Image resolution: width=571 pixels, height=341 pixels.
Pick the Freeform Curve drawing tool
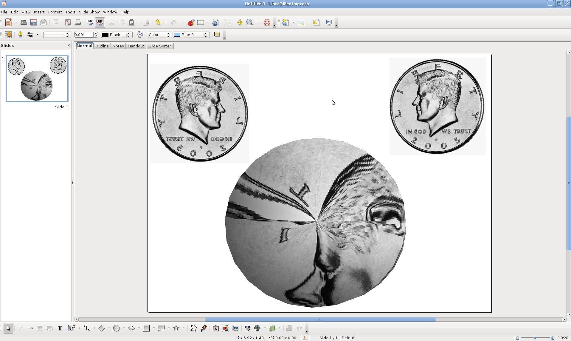[72, 328]
